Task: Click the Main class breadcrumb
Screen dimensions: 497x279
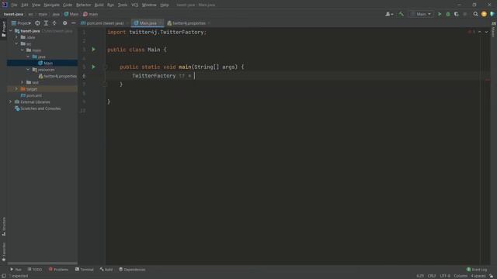Action: (71, 14)
